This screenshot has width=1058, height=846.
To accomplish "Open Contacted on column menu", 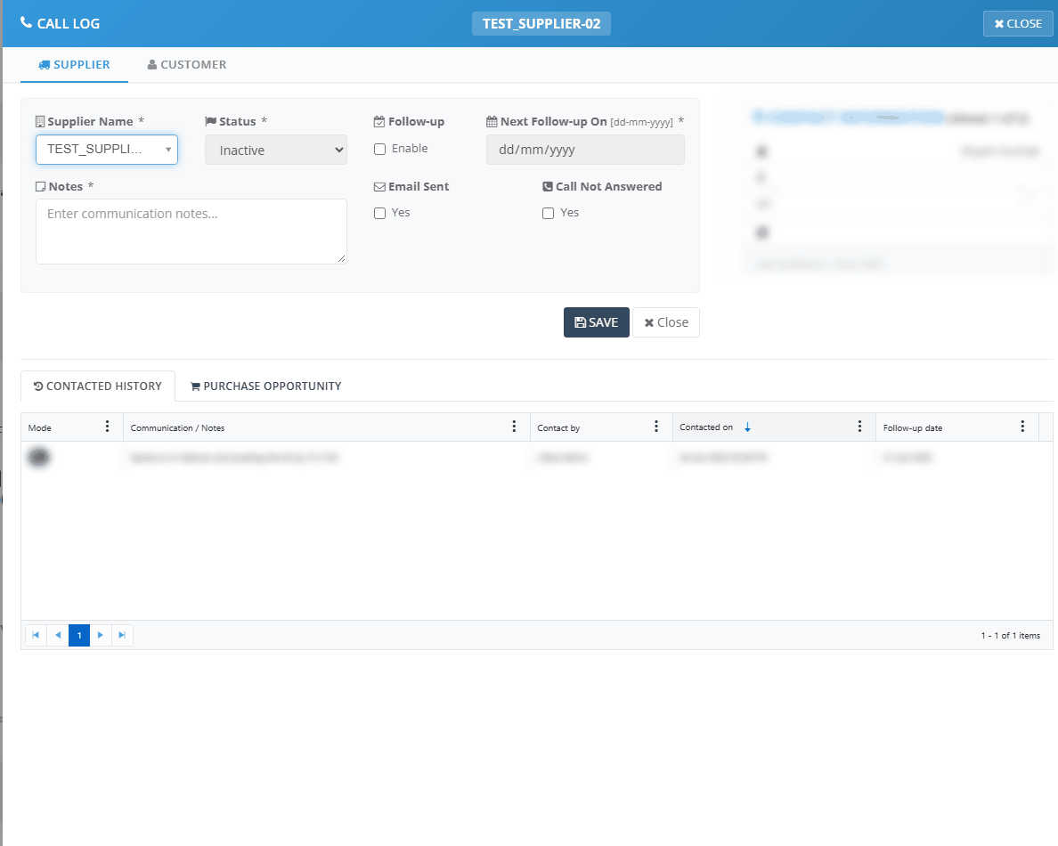I will coord(859,427).
